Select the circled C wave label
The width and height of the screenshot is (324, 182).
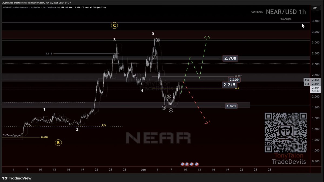(x=114, y=26)
